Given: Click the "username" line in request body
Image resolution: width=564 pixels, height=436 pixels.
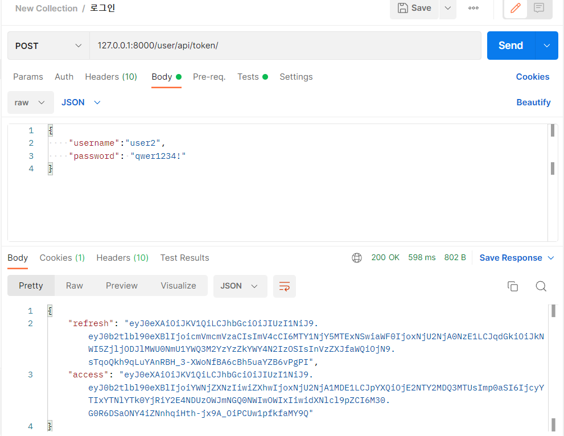Looking at the screenshot, I should (x=117, y=143).
